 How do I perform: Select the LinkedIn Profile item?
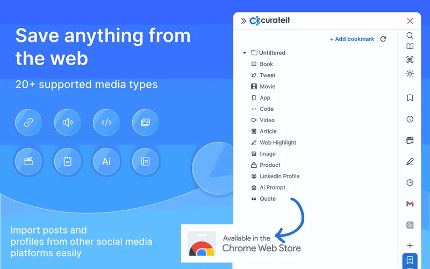click(275, 176)
